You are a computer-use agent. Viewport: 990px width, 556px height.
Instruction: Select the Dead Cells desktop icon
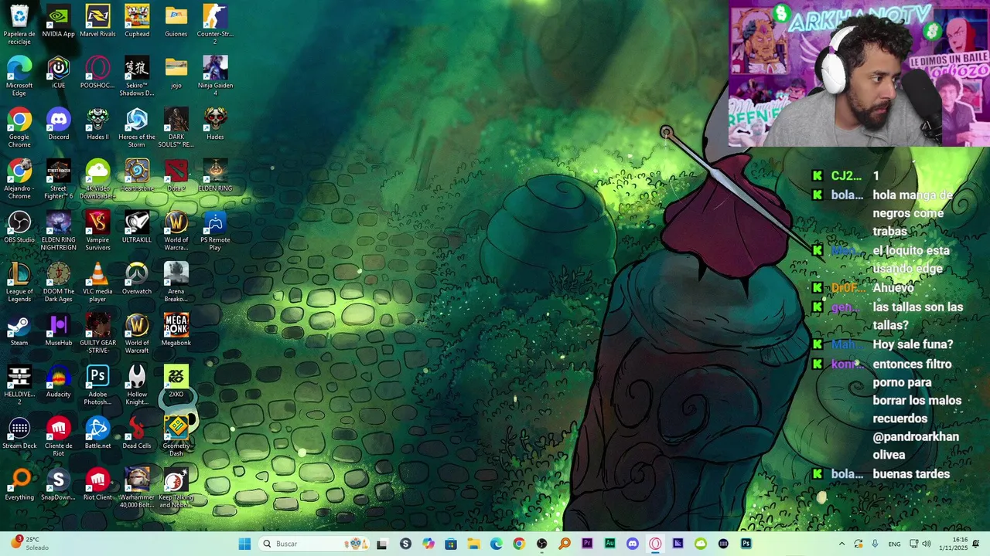[x=137, y=432]
